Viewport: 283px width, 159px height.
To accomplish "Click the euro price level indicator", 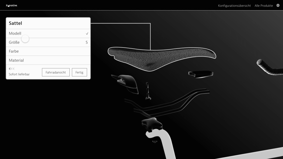I will point(12,69).
